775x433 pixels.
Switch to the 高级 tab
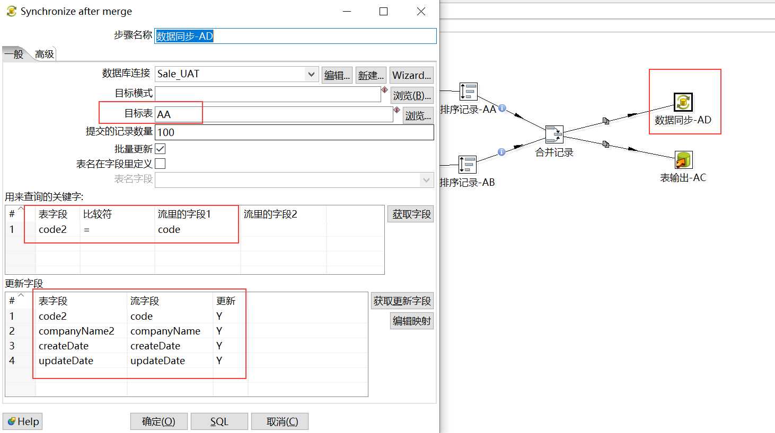pos(45,54)
